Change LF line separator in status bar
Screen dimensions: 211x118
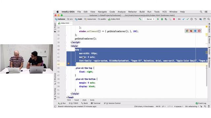[164, 107]
